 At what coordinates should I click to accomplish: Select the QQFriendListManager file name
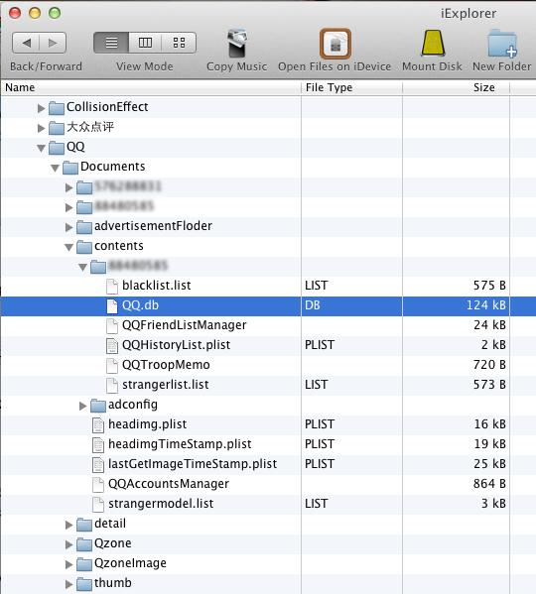point(185,325)
